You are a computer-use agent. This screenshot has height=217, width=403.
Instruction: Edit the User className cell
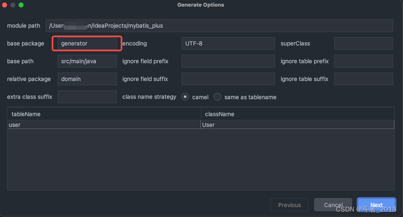(297, 125)
